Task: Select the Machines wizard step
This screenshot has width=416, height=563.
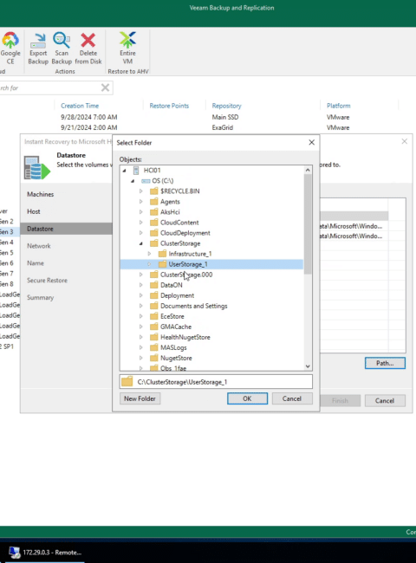Action: (40, 194)
